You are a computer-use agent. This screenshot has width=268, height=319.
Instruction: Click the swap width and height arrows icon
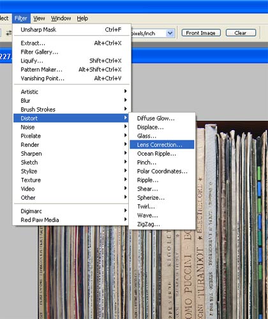(x=9, y=33)
